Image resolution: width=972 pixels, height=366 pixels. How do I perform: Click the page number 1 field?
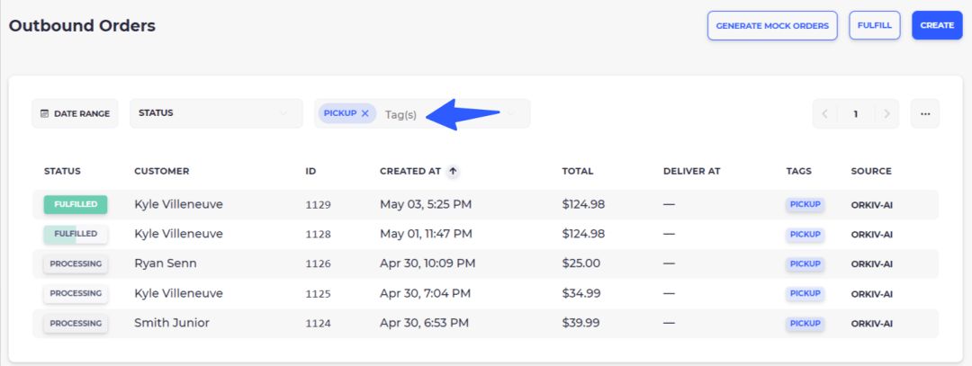[856, 114]
